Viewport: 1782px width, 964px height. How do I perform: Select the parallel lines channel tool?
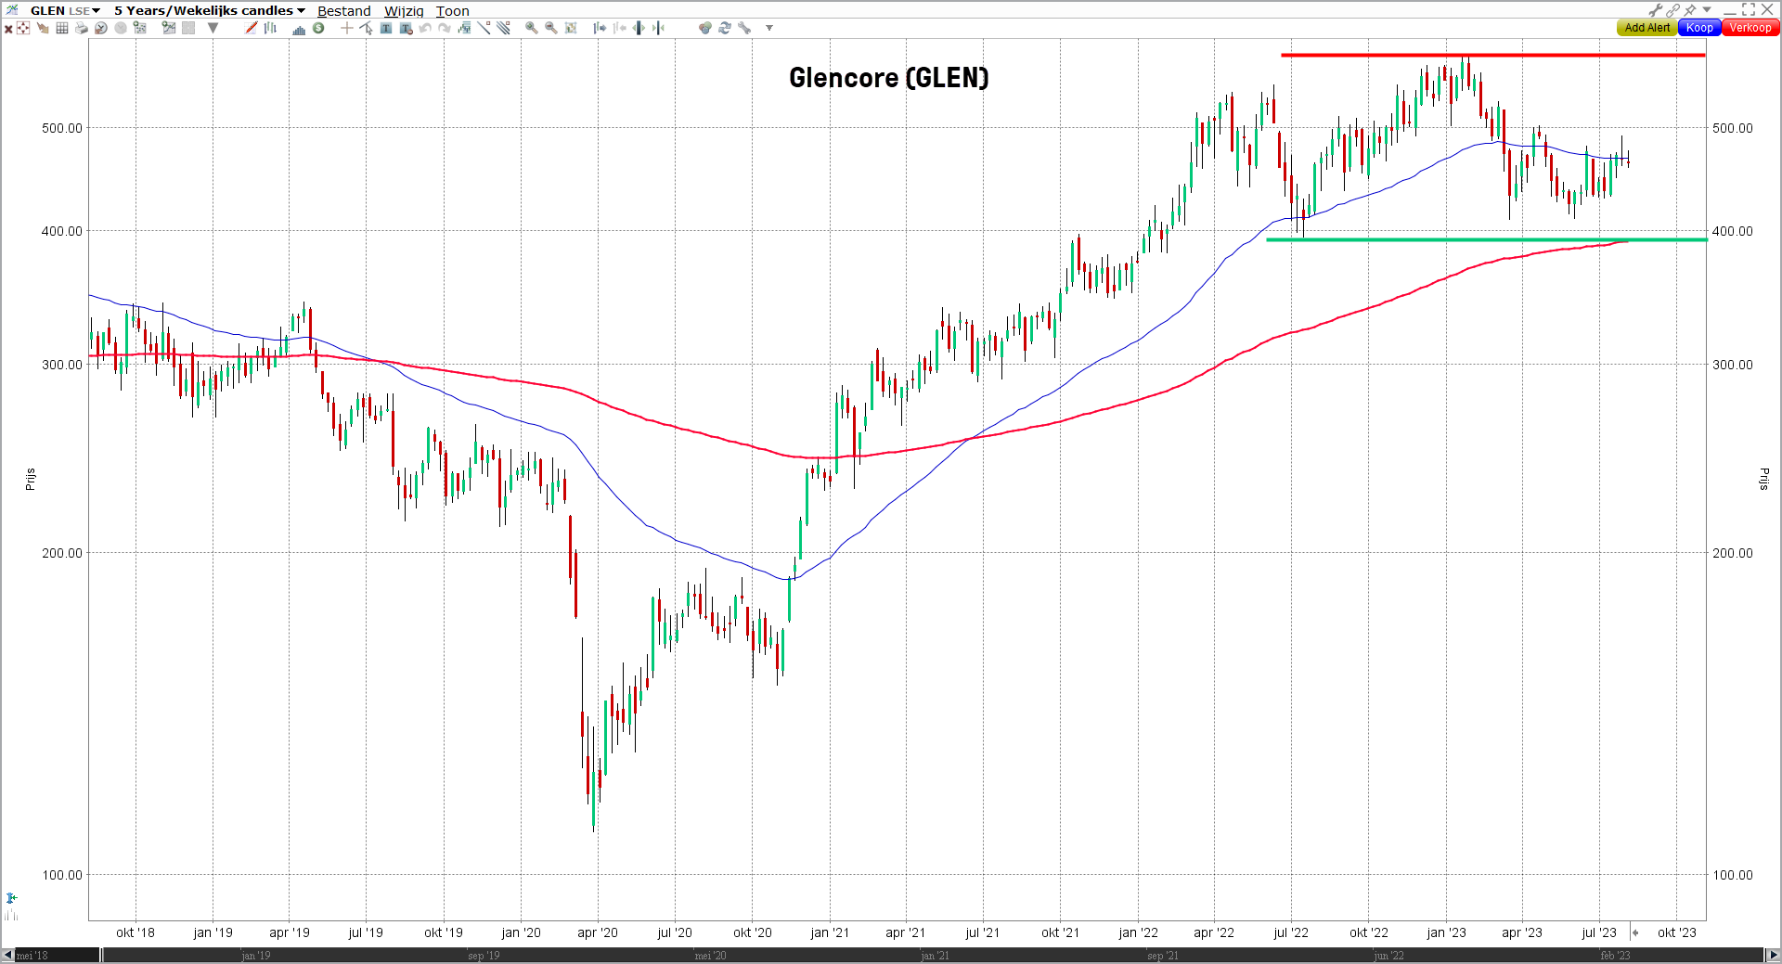click(x=503, y=28)
